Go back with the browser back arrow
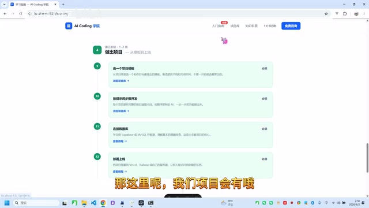The height and width of the screenshot is (208, 369). click(5, 14)
